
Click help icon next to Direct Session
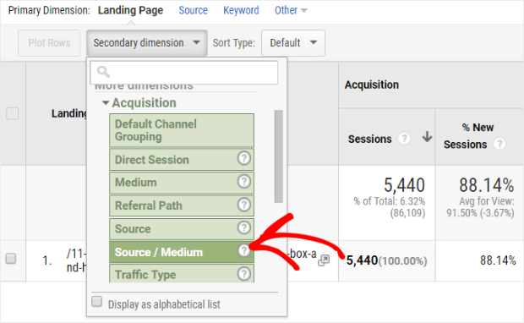pos(244,158)
